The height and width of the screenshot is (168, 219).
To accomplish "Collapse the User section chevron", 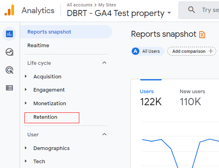I will [x=104, y=134].
